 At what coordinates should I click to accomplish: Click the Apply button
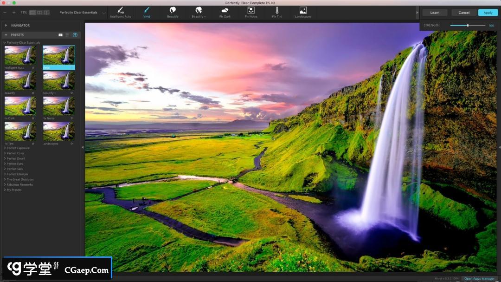point(488,13)
